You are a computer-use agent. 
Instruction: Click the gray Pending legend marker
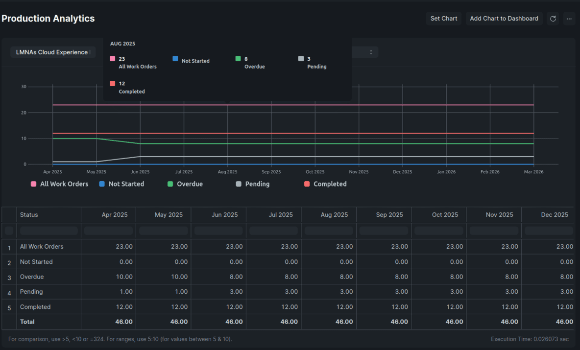click(240, 184)
